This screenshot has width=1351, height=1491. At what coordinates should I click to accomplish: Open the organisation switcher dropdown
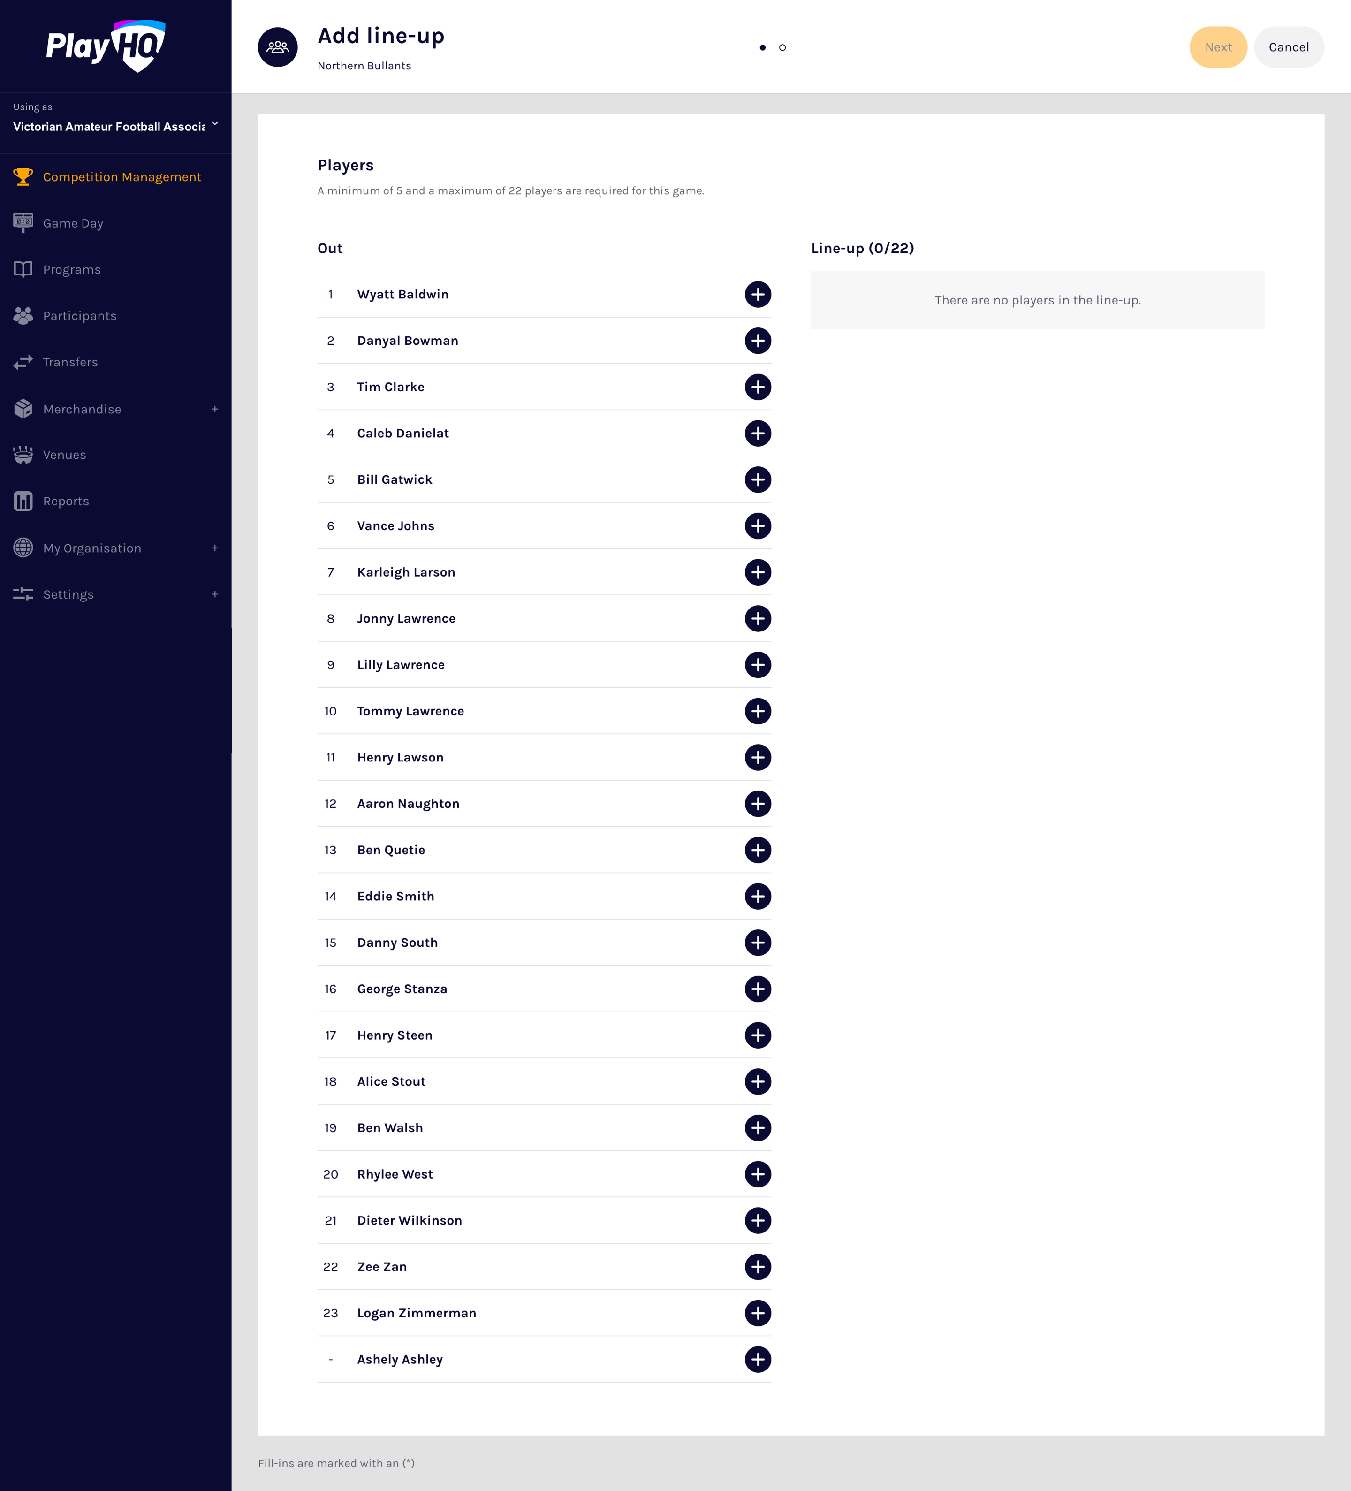[x=214, y=124]
